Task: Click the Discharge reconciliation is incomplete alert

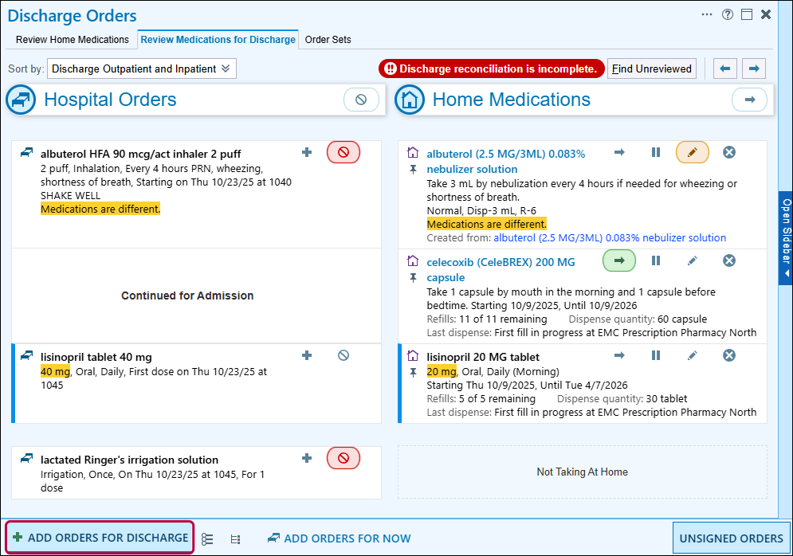Action: click(492, 69)
